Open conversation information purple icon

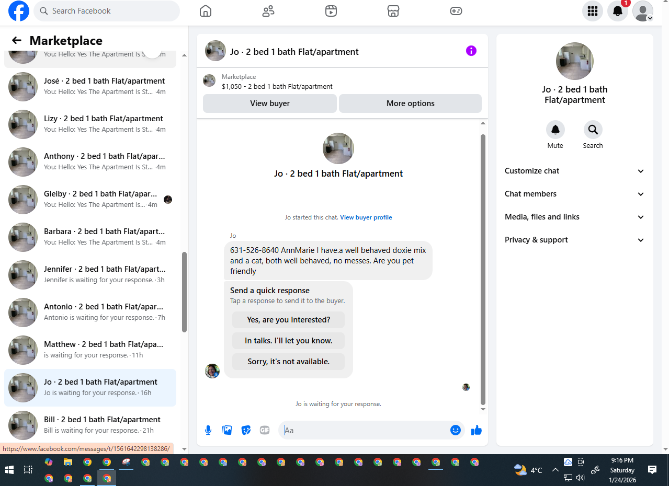click(471, 51)
